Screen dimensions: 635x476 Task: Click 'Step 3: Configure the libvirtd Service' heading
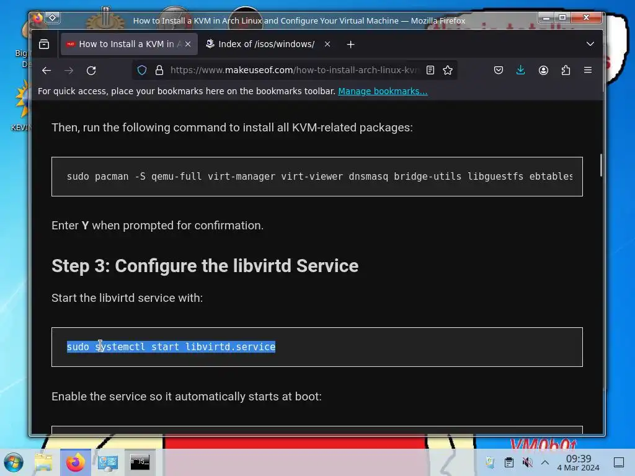(205, 266)
